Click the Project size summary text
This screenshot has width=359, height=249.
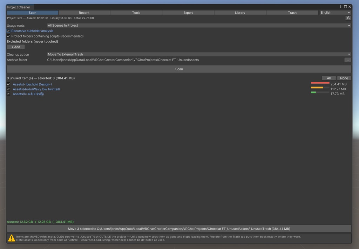tap(50, 18)
